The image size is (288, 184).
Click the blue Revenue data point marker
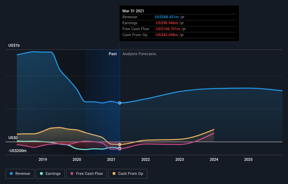point(120,103)
